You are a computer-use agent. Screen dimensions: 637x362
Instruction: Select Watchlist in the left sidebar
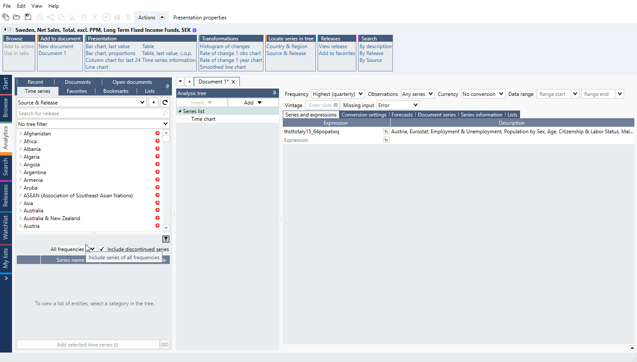click(6, 227)
